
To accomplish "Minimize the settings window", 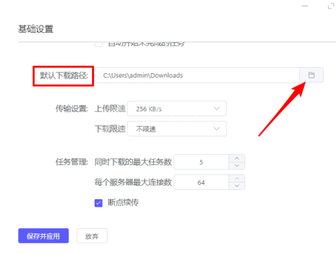I will point(304,6).
